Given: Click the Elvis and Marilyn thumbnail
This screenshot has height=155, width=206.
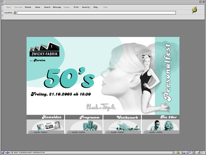Looking at the screenshot, I should click(x=162, y=125).
